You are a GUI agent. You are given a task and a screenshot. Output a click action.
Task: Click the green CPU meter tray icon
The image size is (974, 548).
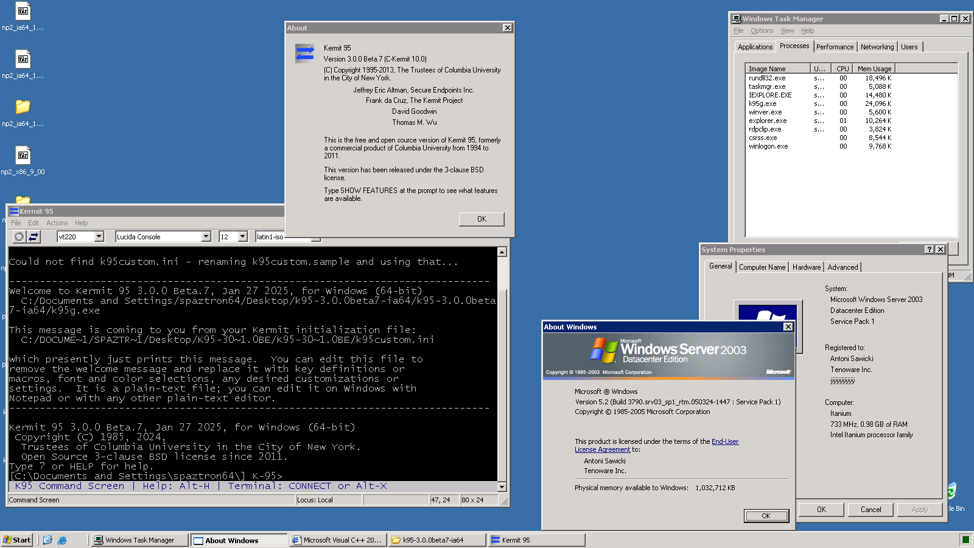965,539
